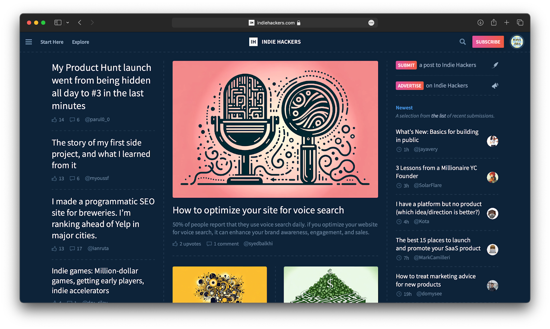
Task: Click the SUBMIT button
Action: pos(406,65)
